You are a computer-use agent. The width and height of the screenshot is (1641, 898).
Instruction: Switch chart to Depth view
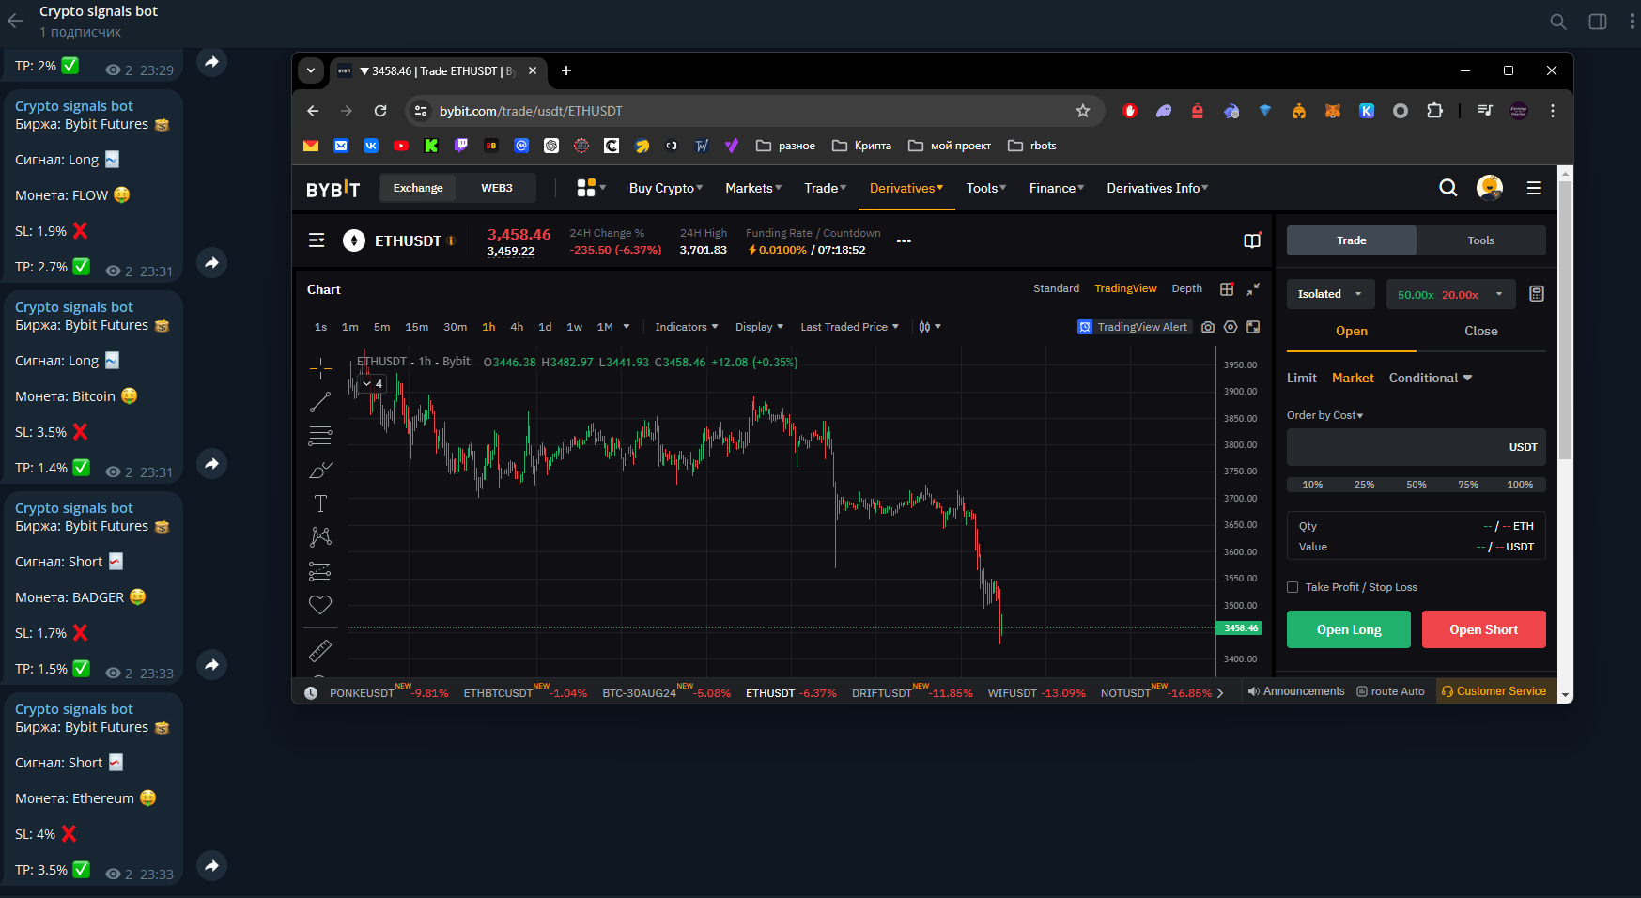(x=1186, y=288)
